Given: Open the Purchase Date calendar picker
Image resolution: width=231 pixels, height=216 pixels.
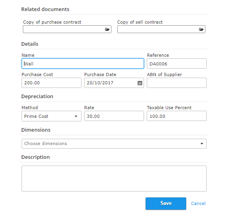Looking at the screenshot, I should (140, 83).
